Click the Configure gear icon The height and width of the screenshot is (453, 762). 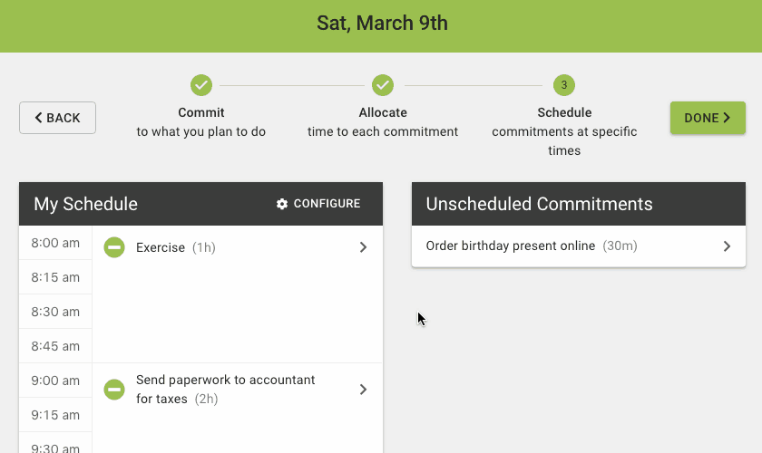tap(282, 204)
